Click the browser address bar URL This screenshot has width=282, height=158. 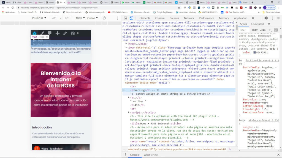(x=59, y=8)
